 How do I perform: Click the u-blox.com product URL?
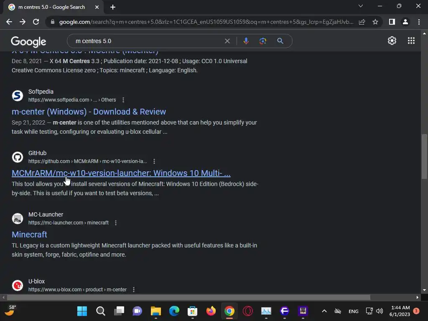coord(77,290)
